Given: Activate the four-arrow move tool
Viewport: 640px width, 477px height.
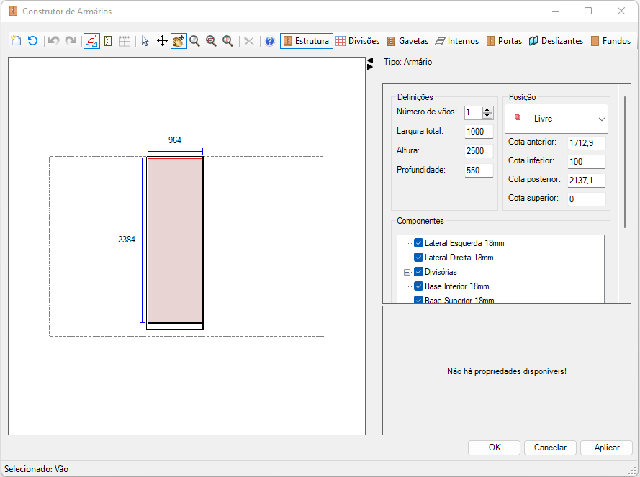Looking at the screenshot, I should [x=162, y=41].
